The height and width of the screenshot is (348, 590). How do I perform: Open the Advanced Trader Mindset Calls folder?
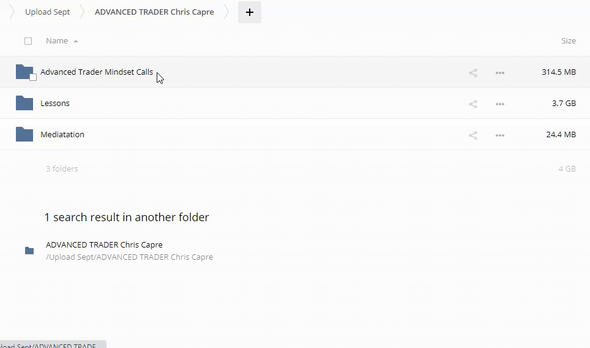coord(97,72)
